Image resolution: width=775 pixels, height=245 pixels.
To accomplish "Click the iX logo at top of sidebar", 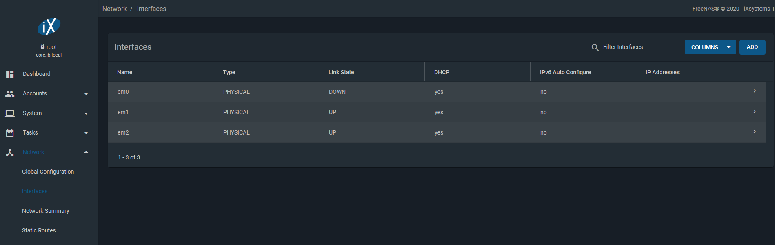I will 49,27.
